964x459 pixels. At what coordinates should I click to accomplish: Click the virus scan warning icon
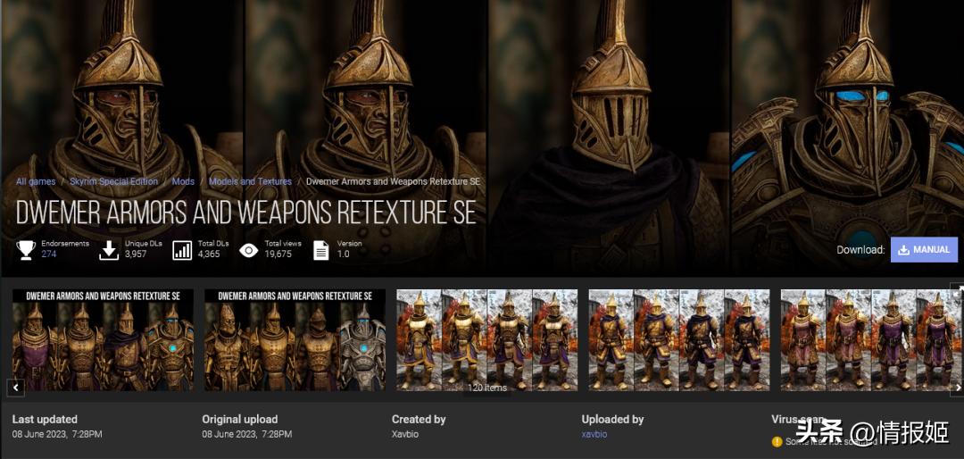777,441
